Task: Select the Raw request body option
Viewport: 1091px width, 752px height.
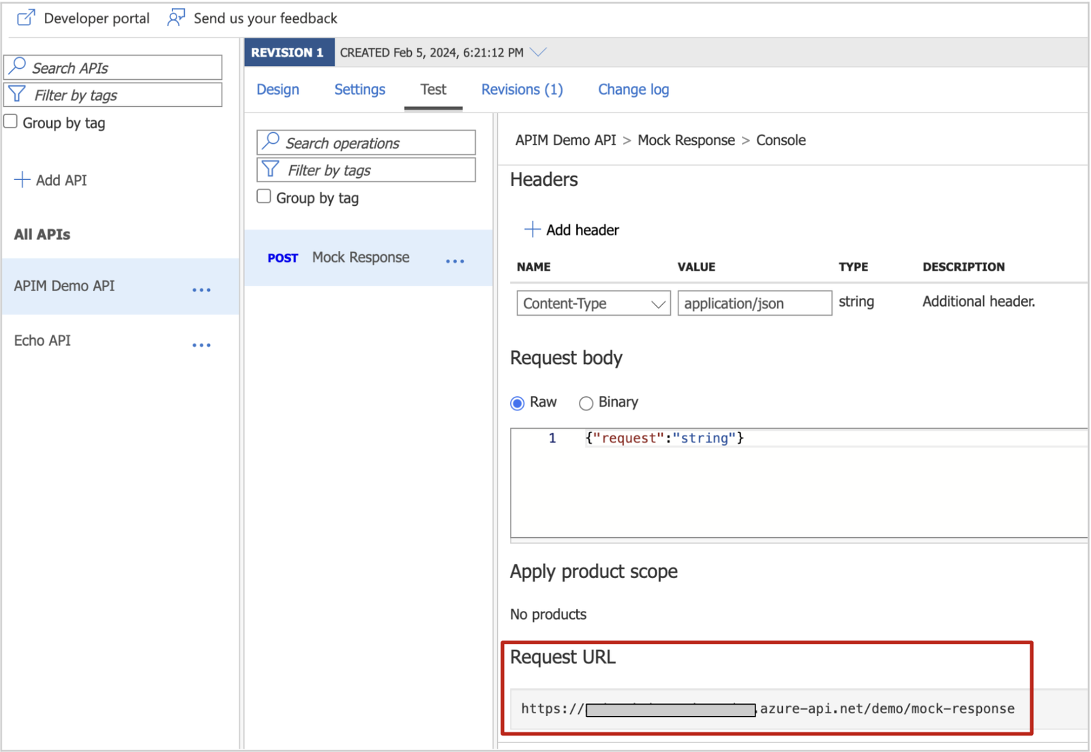Action: click(x=518, y=403)
